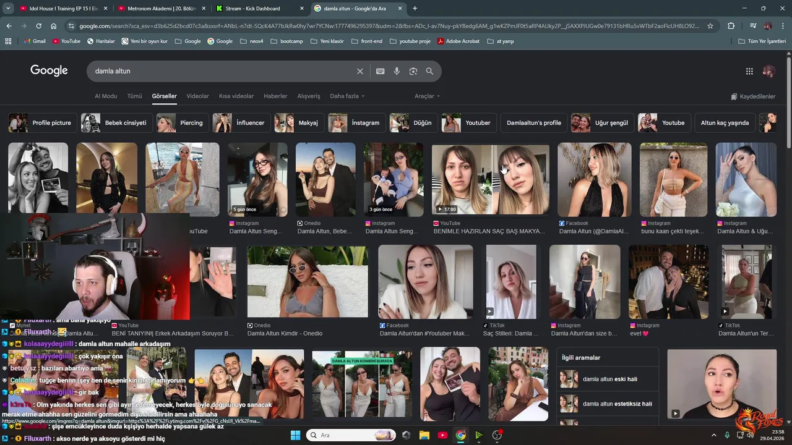Open the YouTube taskbar icon
Image resolution: width=792 pixels, height=445 pixels.
442,435
